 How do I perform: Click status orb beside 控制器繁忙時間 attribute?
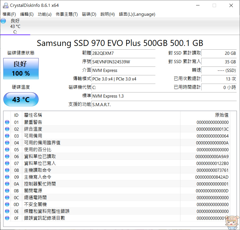pyautogui.click(x=7, y=184)
